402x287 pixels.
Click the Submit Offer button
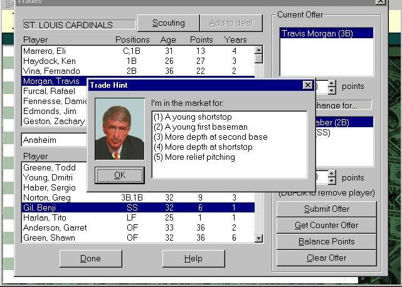325,209
